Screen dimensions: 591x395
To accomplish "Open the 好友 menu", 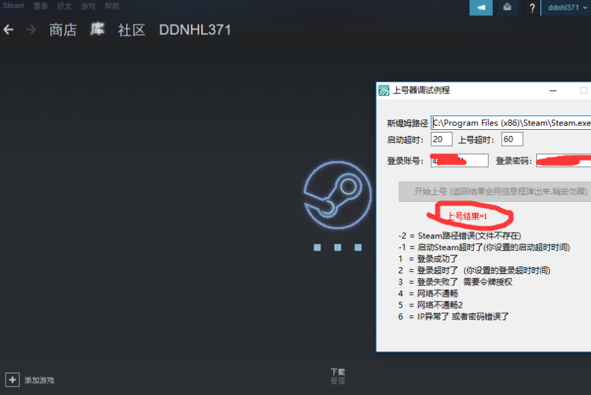I will 64,6.
